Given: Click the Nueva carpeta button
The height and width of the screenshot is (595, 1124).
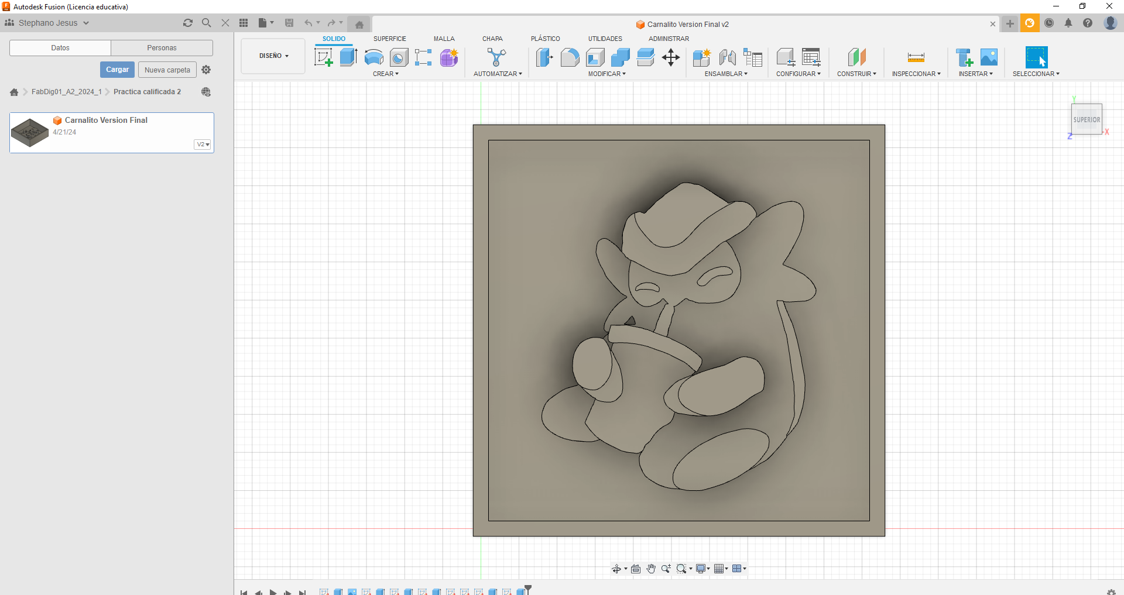Looking at the screenshot, I should [167, 70].
